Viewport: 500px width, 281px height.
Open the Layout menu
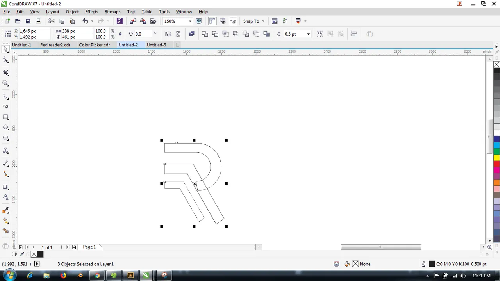[x=53, y=12]
